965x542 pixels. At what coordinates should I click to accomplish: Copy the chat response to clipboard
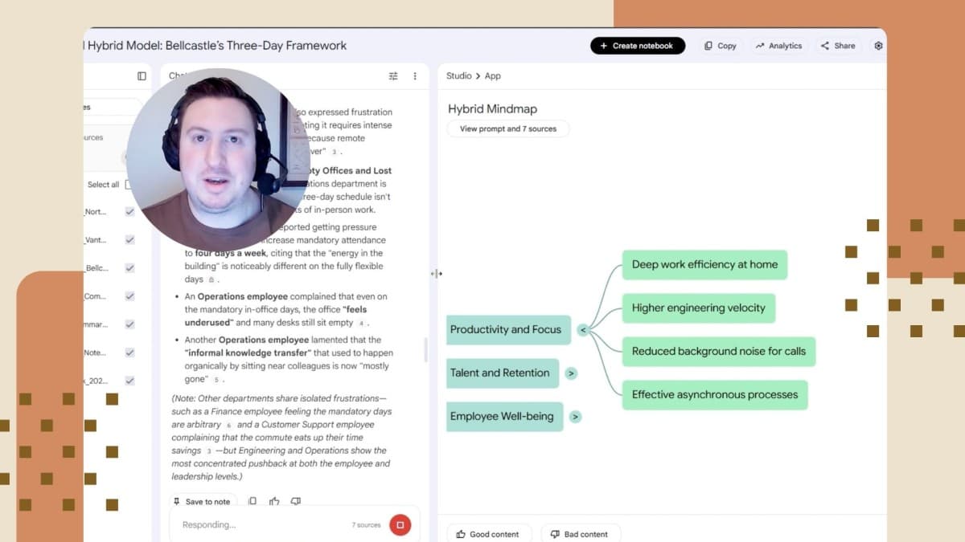[x=253, y=501]
